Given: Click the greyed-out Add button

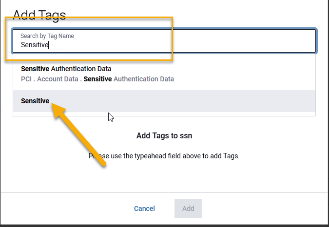Looking at the screenshot, I should tap(188, 208).
